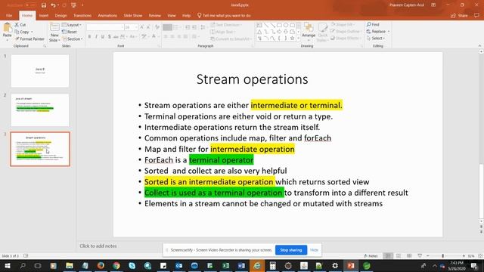Click the Hide link in Screencastify bar
The height and width of the screenshot is (272, 484).
click(314, 250)
